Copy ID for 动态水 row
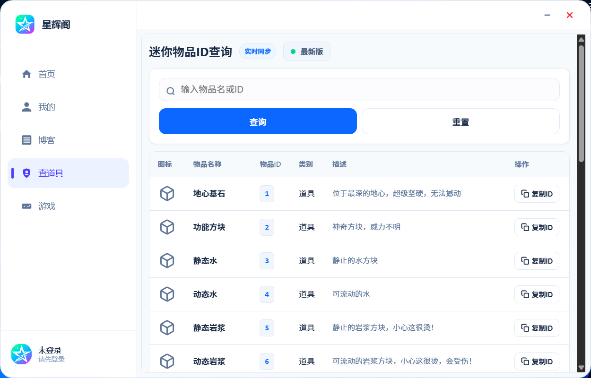The width and height of the screenshot is (591, 378). tap(537, 294)
